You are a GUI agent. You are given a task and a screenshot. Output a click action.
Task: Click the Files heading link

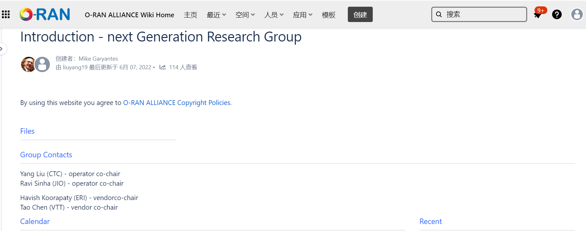(x=27, y=131)
